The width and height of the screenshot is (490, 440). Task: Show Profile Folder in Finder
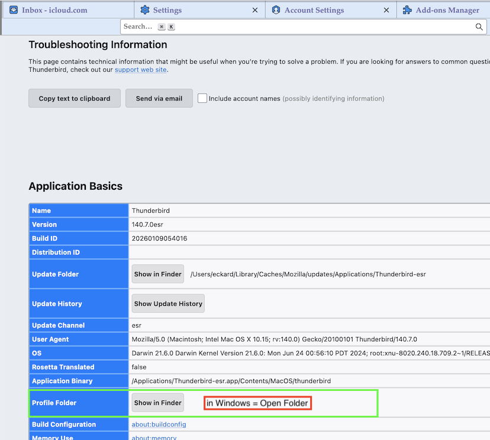[x=158, y=403]
